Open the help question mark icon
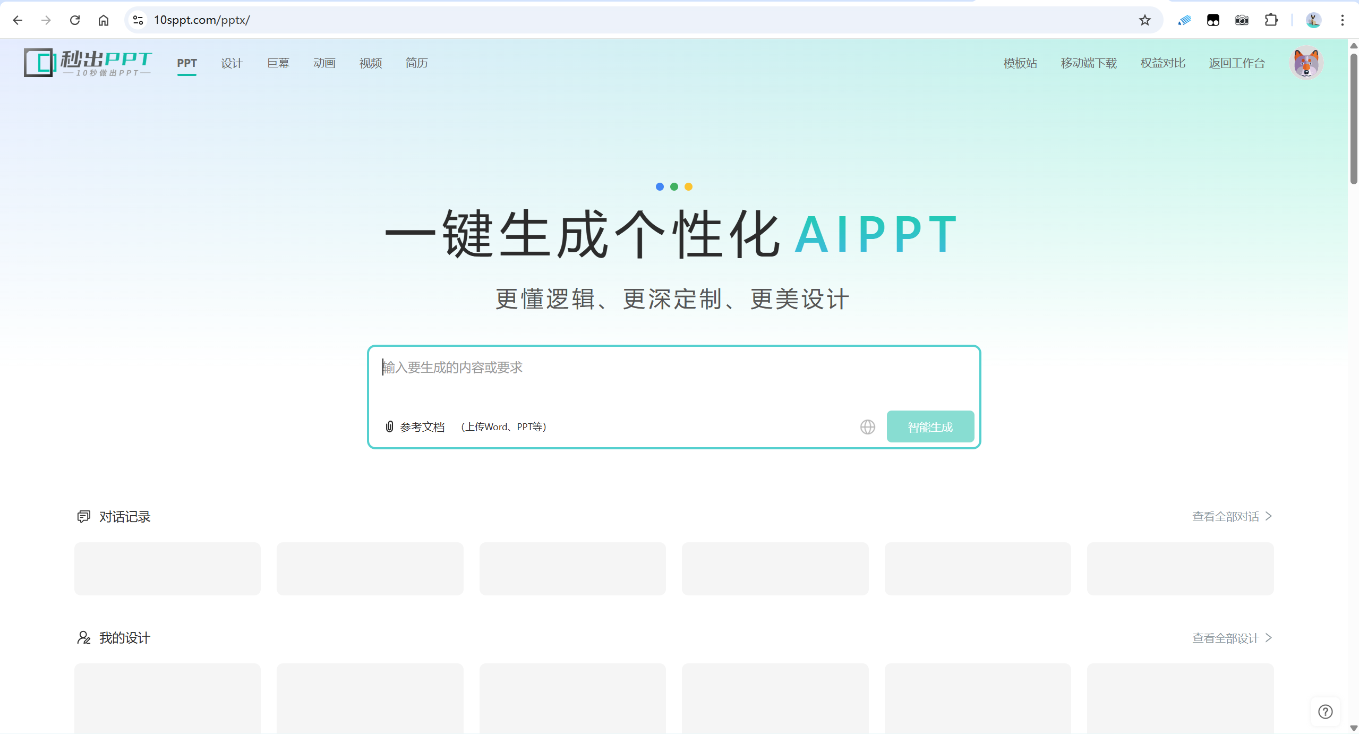 pos(1325,711)
